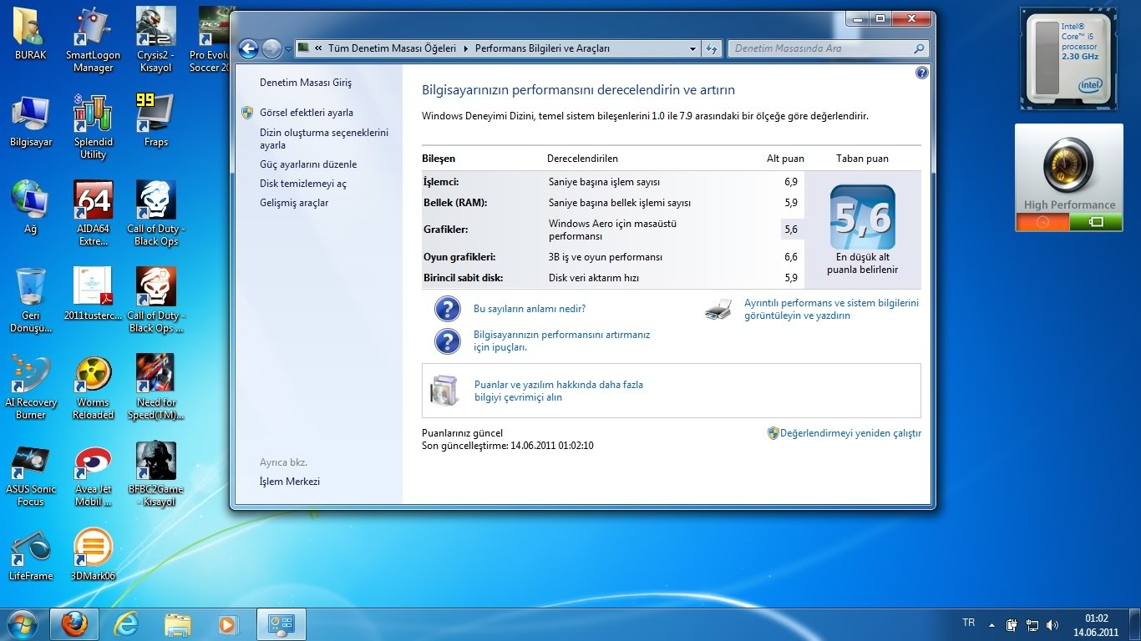Toggle the orange power mode button
Screen dimensions: 1141x641
click(x=1042, y=222)
